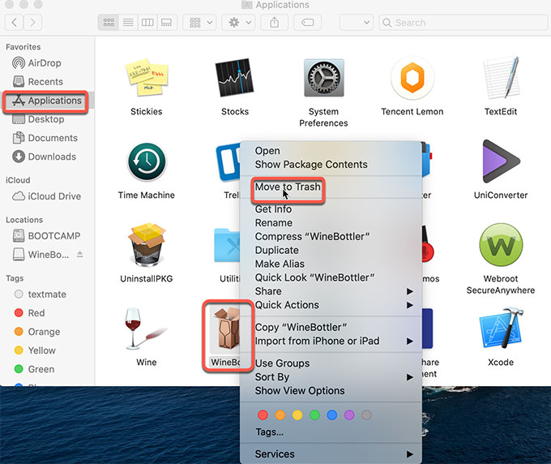Open Webroot SecureAnywhere app icon
The height and width of the screenshot is (464, 551).
coord(501,245)
